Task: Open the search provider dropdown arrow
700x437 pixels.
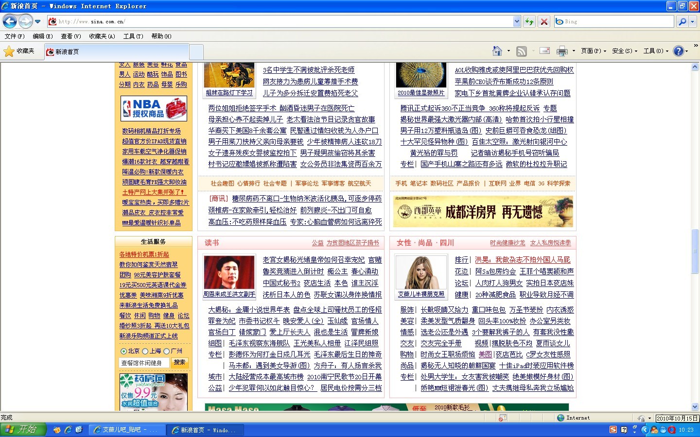Action: pyautogui.click(x=693, y=21)
